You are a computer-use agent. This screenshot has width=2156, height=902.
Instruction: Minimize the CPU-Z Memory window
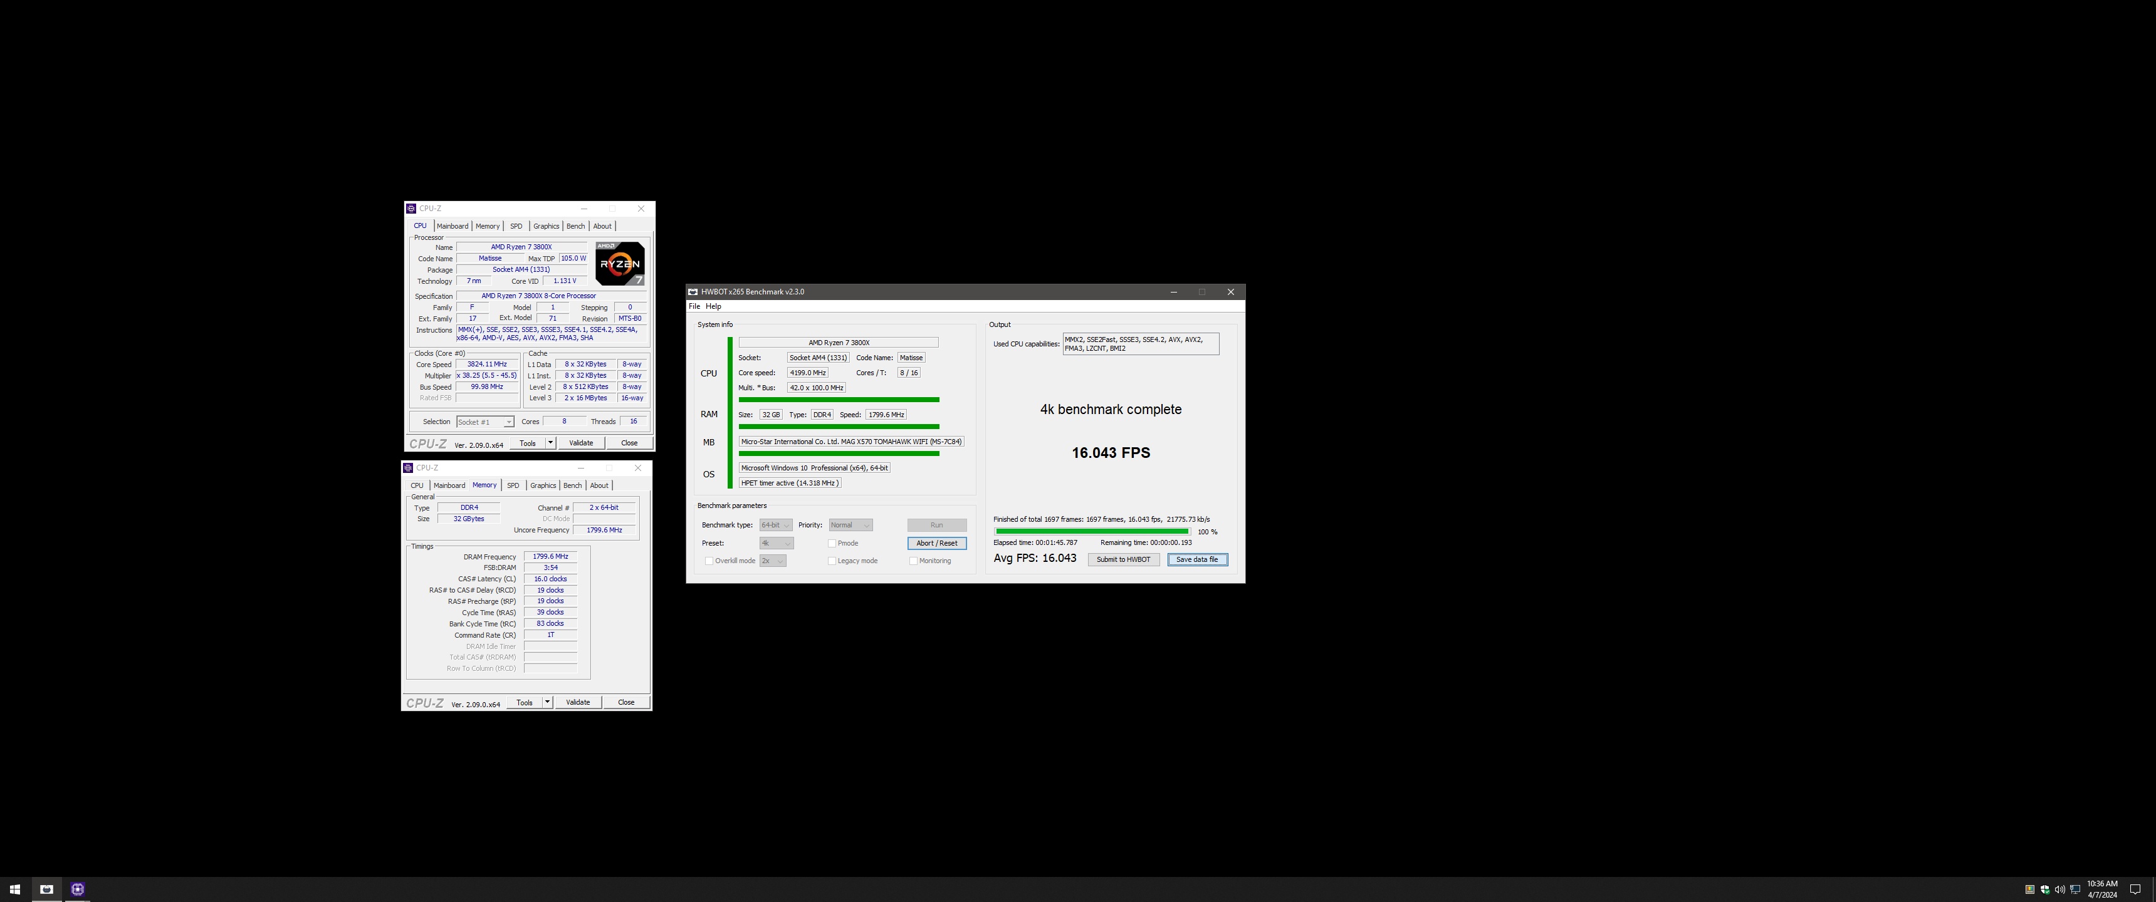581,468
